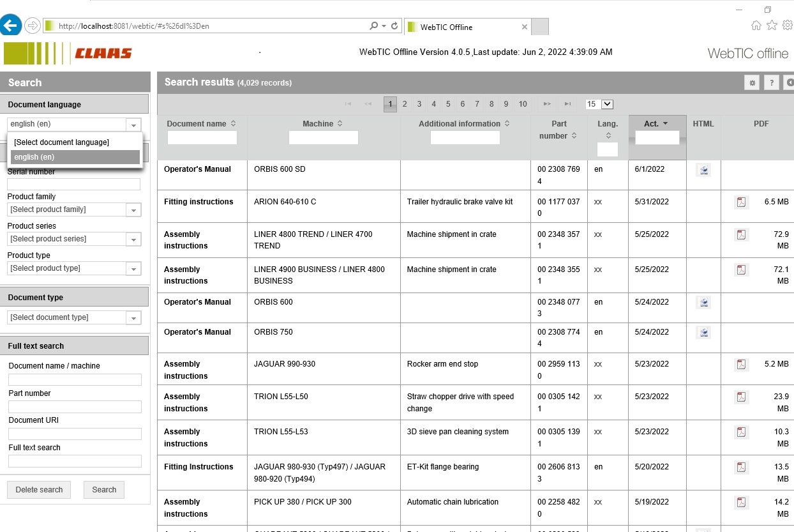Open new browser tab
Screen dimensions: 794x532
point(540,27)
